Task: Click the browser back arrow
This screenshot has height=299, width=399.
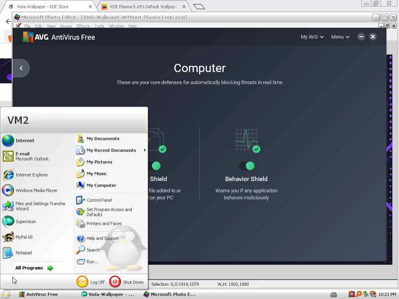Action: pos(8,21)
